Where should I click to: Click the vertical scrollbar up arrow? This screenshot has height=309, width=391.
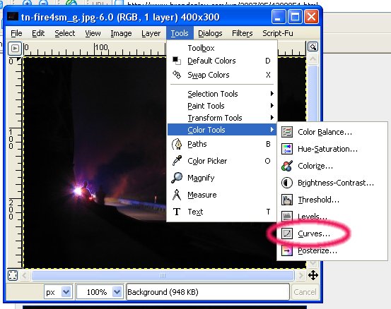click(x=313, y=59)
